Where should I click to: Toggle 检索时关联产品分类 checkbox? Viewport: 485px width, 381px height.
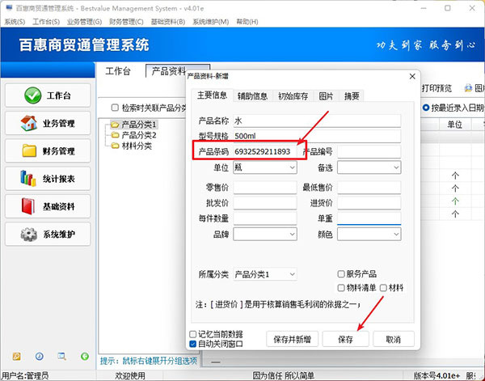coord(115,108)
